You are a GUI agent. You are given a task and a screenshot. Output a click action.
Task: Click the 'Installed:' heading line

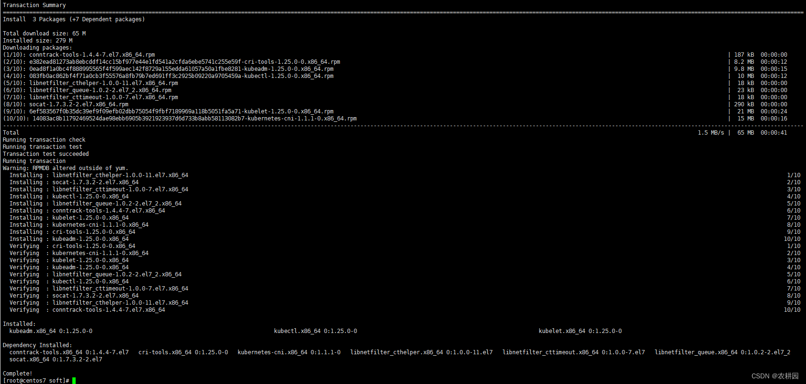pos(19,324)
